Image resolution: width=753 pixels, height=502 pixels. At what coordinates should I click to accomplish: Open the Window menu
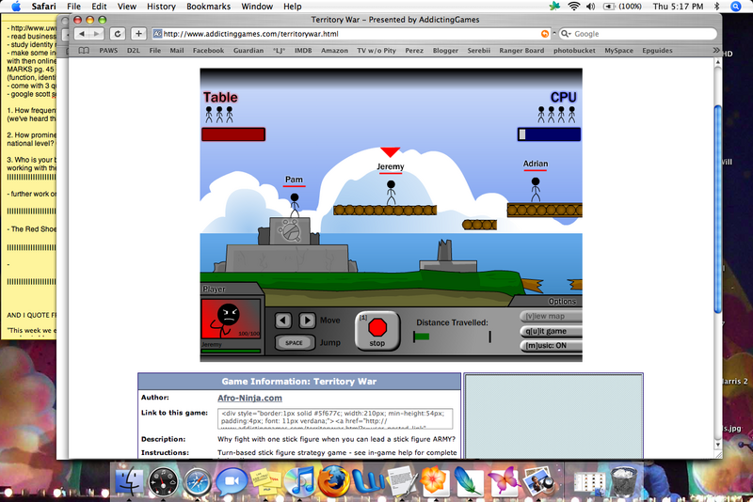click(x=257, y=7)
